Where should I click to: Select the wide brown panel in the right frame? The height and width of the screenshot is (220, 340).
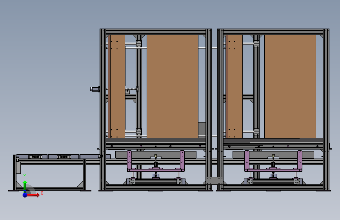pos(290,86)
